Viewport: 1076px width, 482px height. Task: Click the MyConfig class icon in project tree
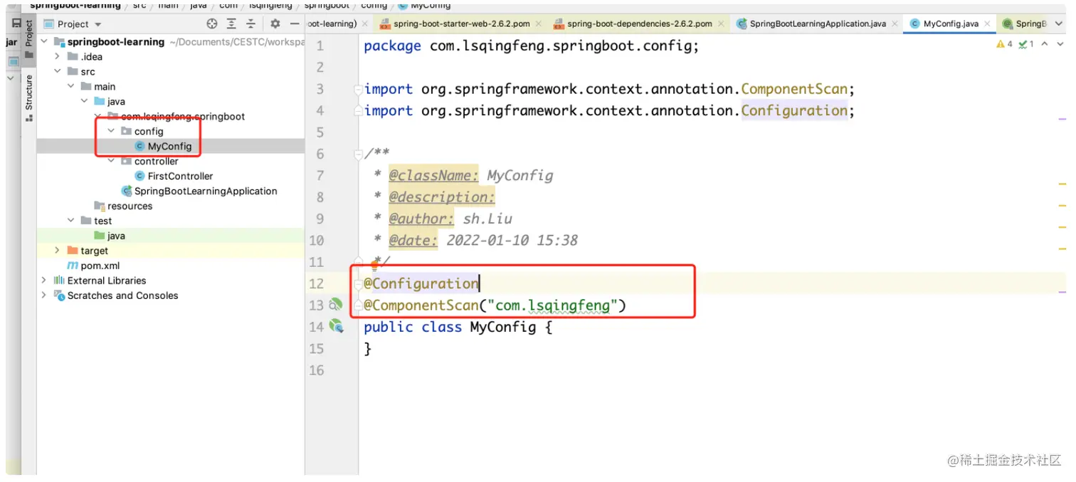pyautogui.click(x=139, y=146)
